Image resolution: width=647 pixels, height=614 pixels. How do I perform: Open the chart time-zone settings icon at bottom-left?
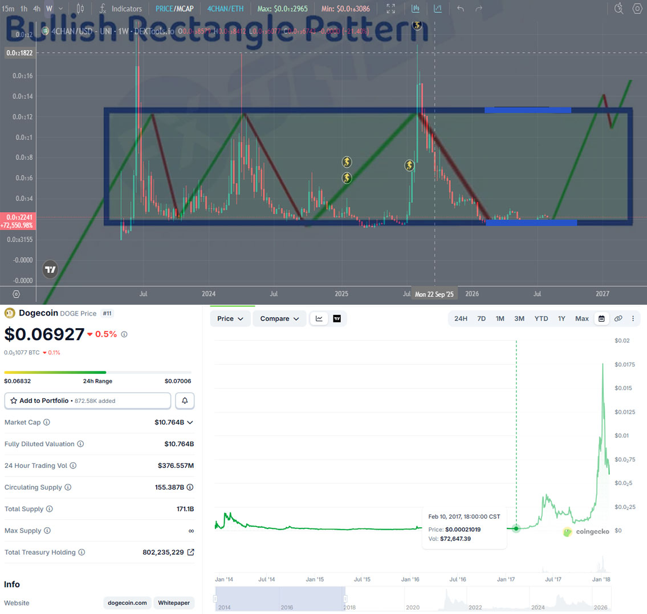point(16,294)
